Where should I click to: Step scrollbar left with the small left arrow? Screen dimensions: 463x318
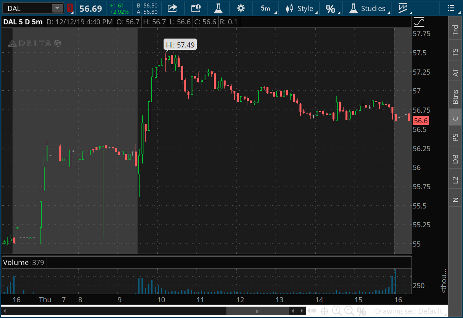[293, 311]
